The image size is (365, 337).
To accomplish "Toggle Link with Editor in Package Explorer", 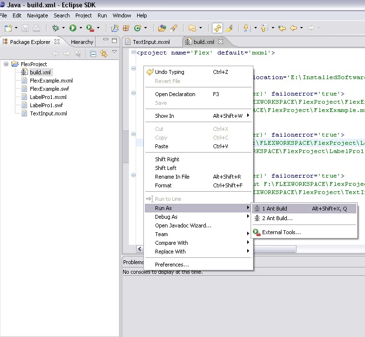I will tap(104, 54).
